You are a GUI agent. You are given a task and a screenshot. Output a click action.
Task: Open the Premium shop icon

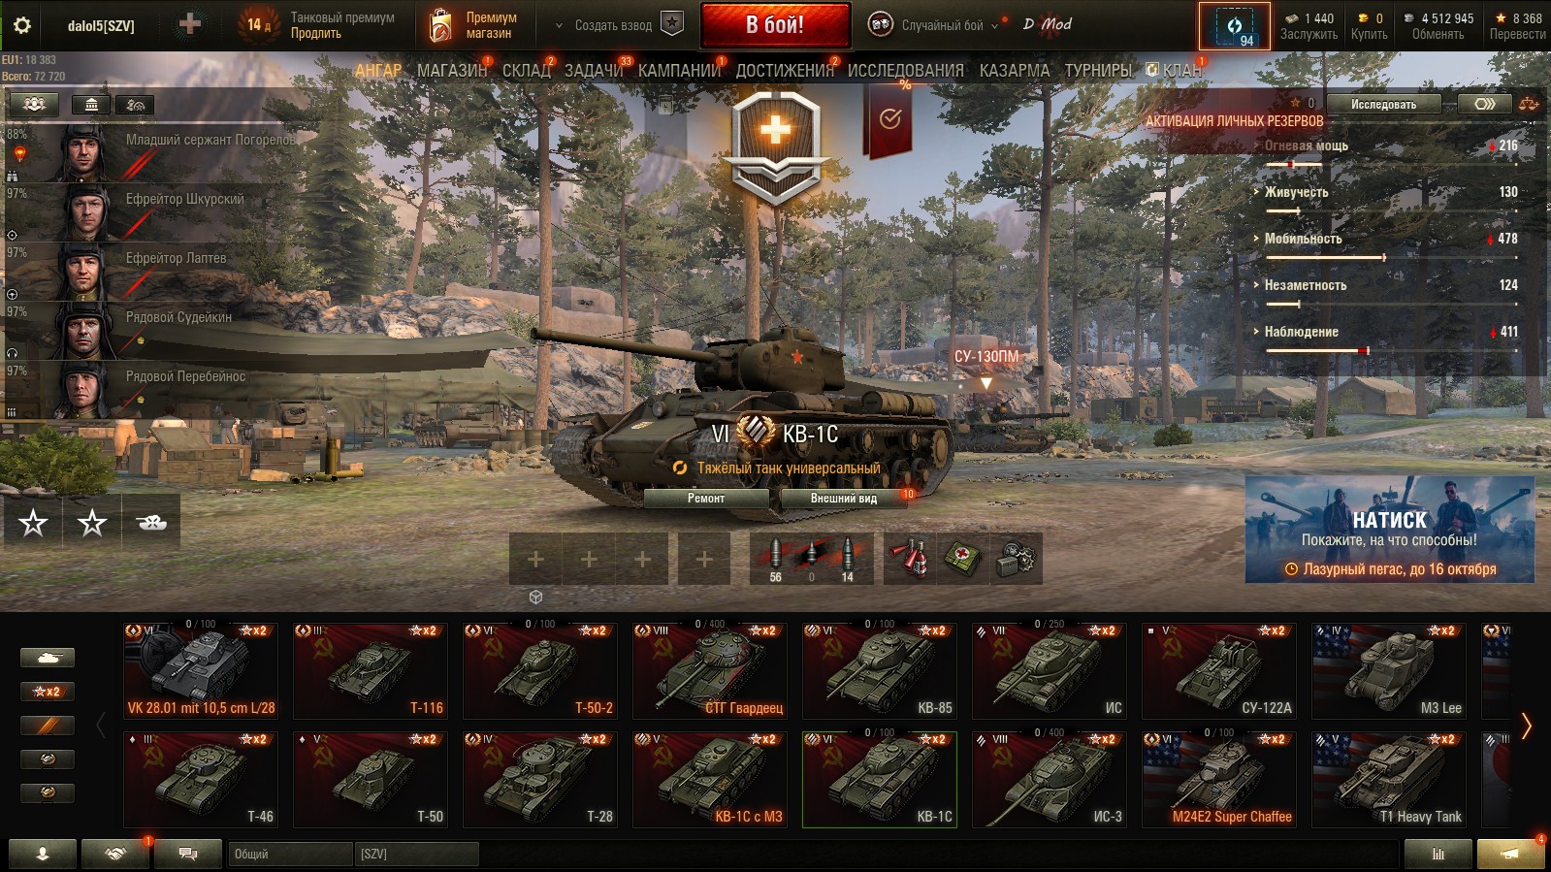[440, 26]
